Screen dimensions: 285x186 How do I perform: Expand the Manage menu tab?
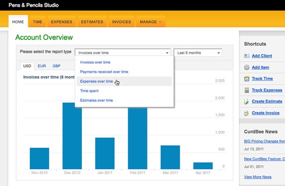pyautogui.click(x=150, y=21)
